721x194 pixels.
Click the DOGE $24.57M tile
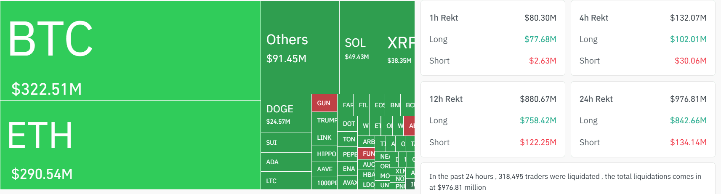(286, 114)
